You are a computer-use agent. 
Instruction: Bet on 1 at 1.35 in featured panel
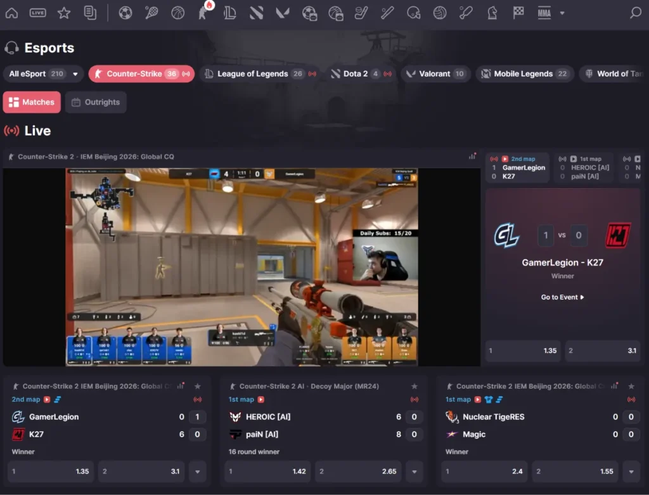pyautogui.click(x=523, y=350)
